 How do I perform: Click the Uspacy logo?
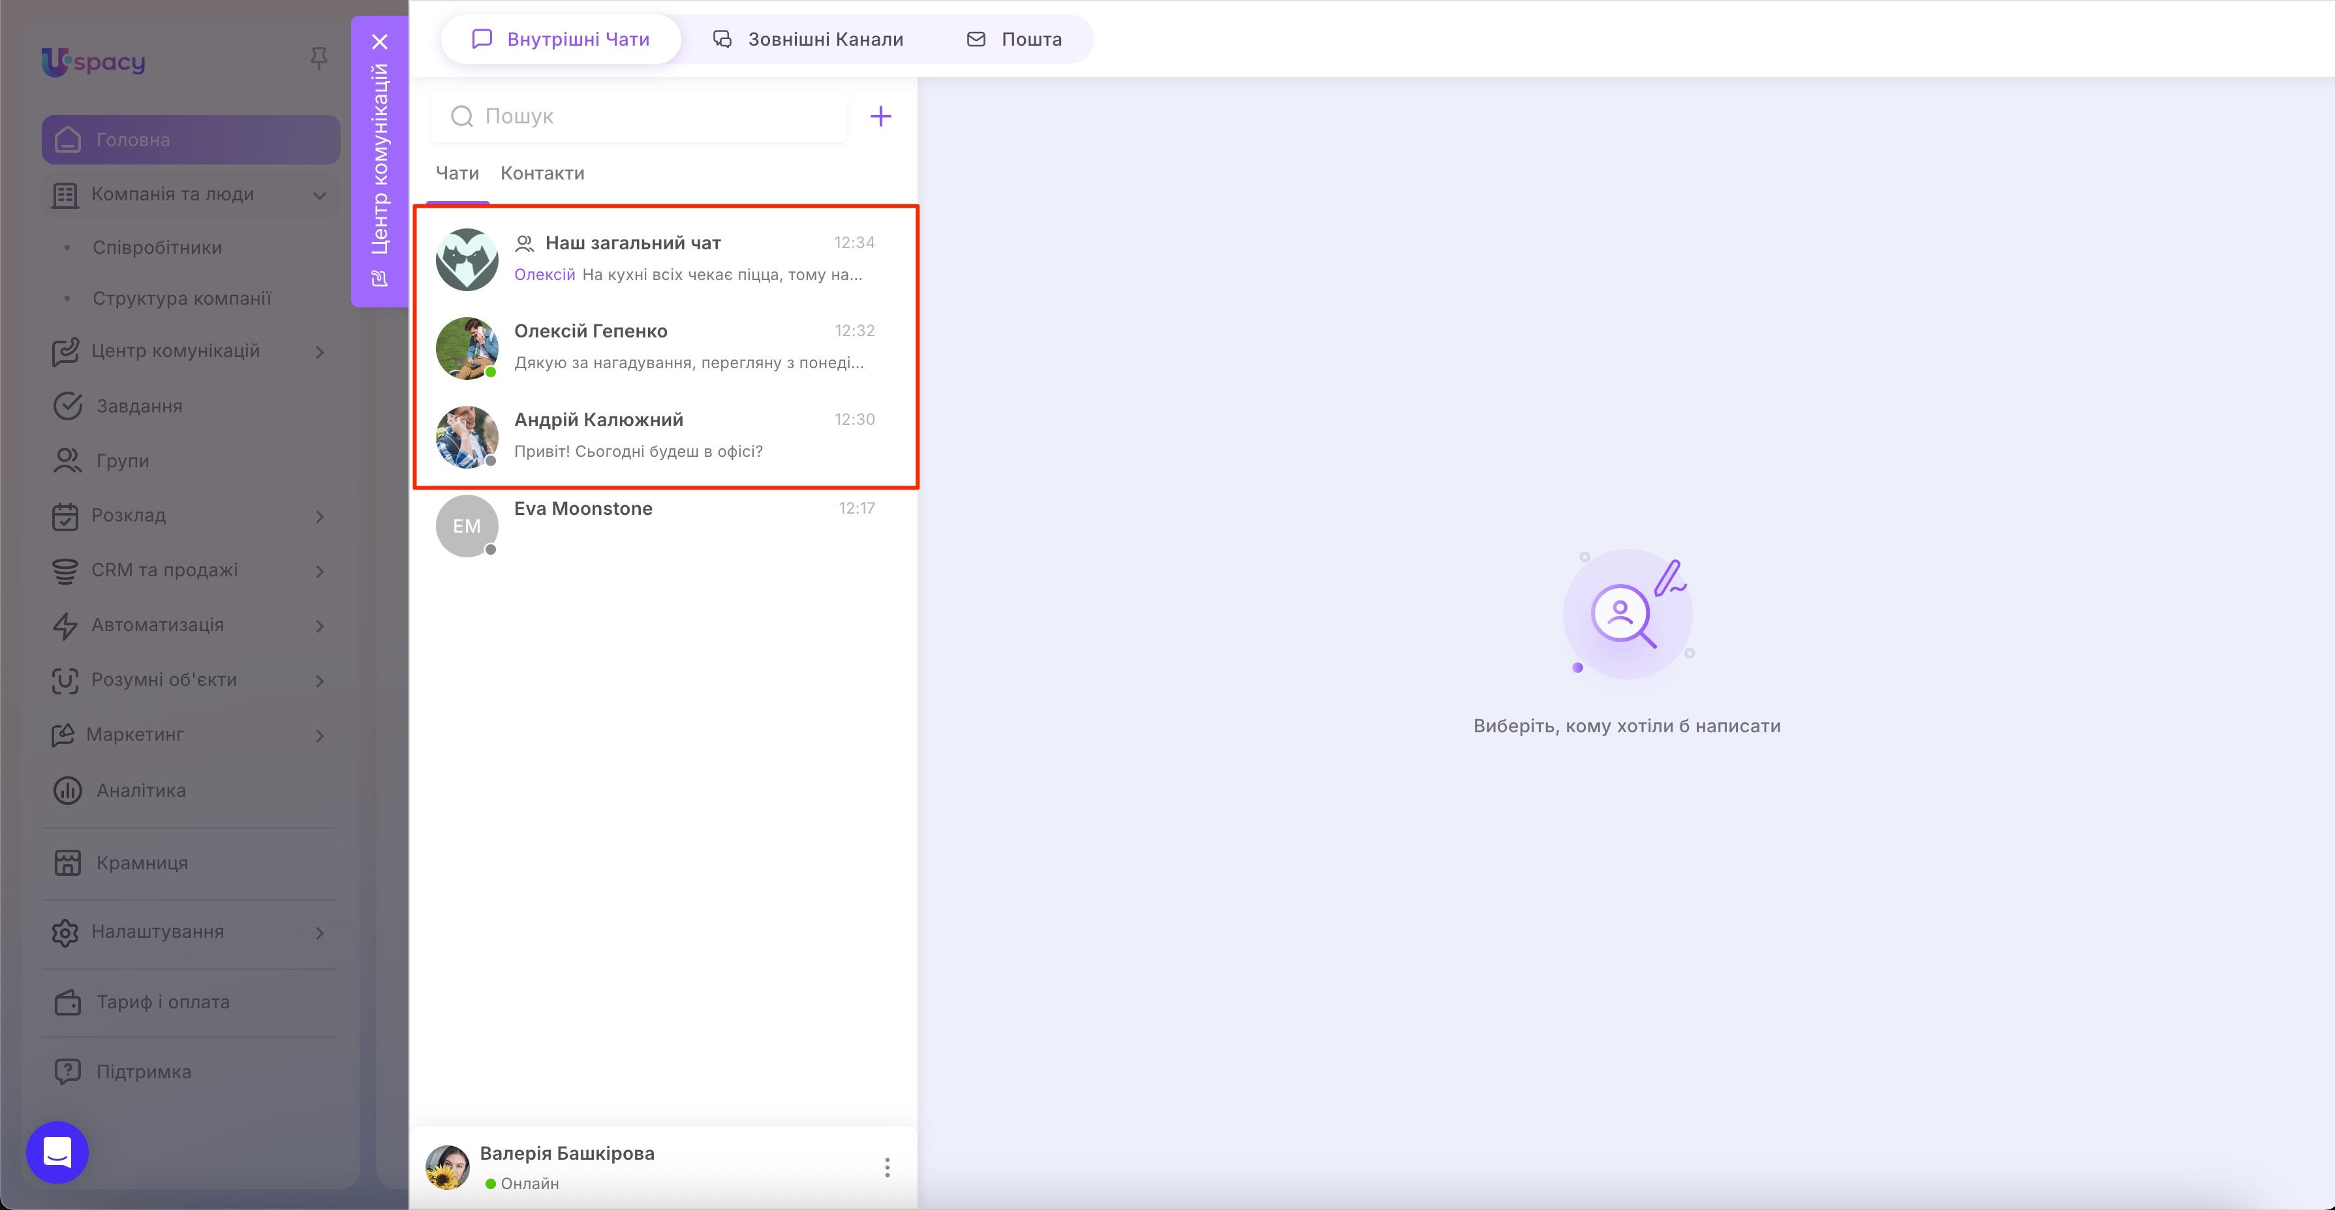coord(93,61)
